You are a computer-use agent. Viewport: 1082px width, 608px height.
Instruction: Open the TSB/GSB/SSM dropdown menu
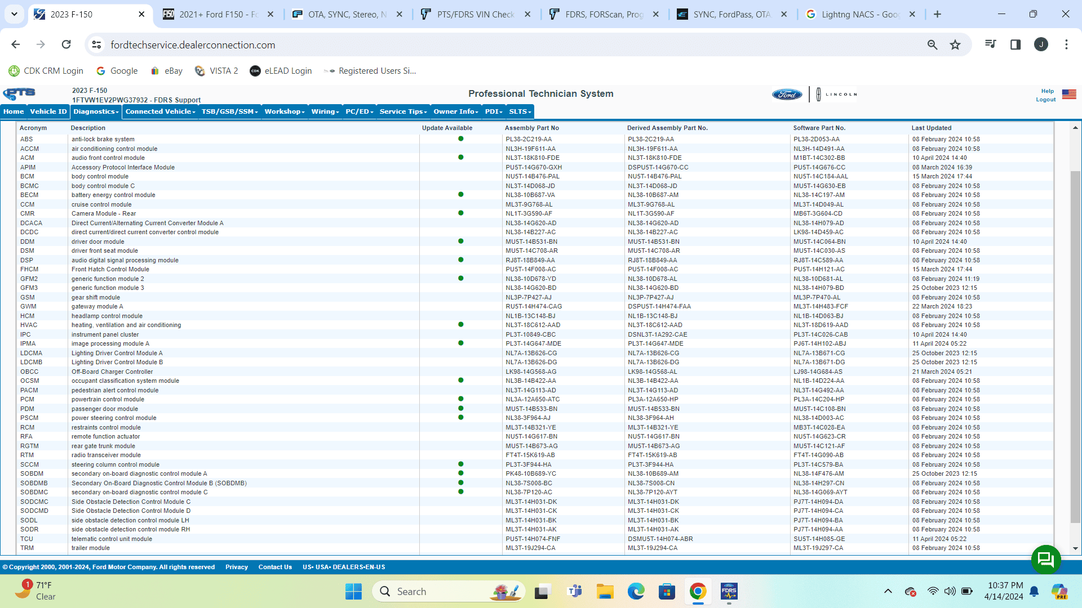(229, 111)
